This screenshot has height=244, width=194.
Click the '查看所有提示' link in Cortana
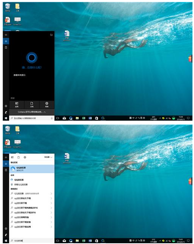[19, 75]
